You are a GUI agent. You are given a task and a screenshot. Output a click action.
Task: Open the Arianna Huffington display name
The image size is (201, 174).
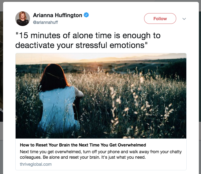pos(58,15)
